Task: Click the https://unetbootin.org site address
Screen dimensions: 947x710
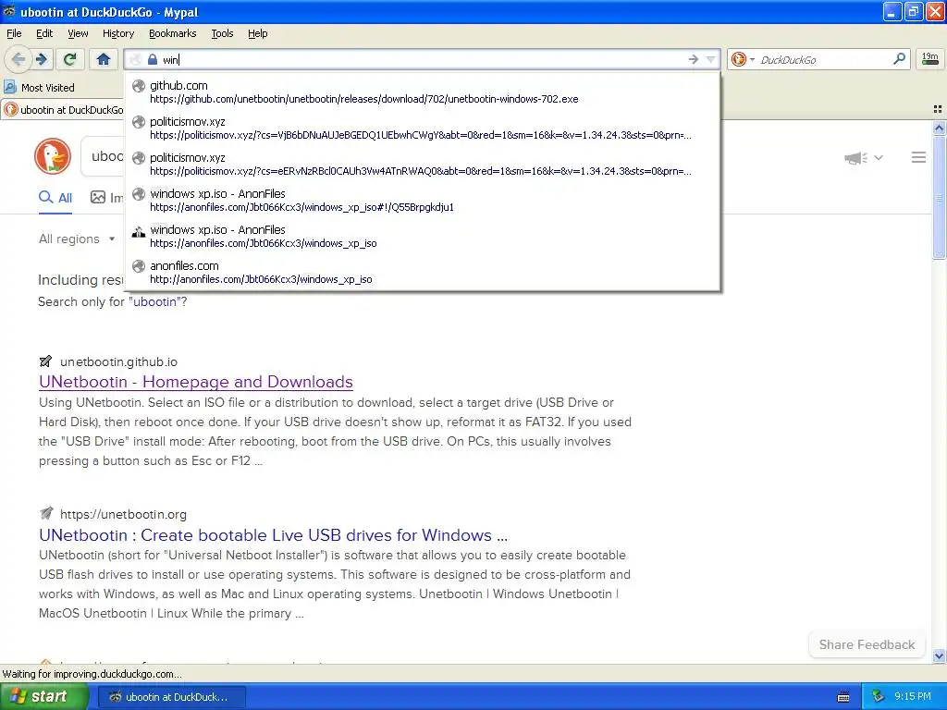Action: pos(123,514)
